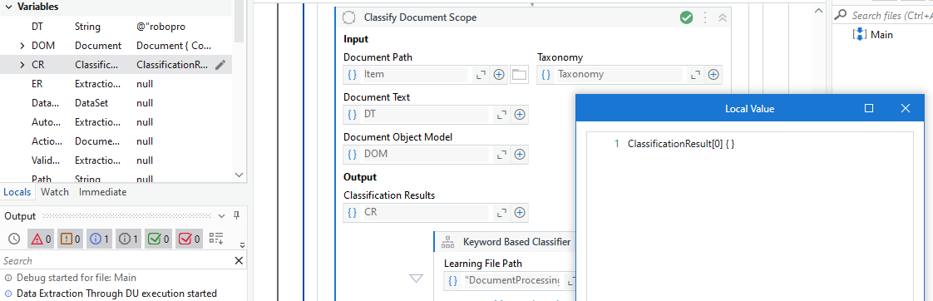
Task: Open the Output toolbar overflow chevron
Action: (x=242, y=244)
